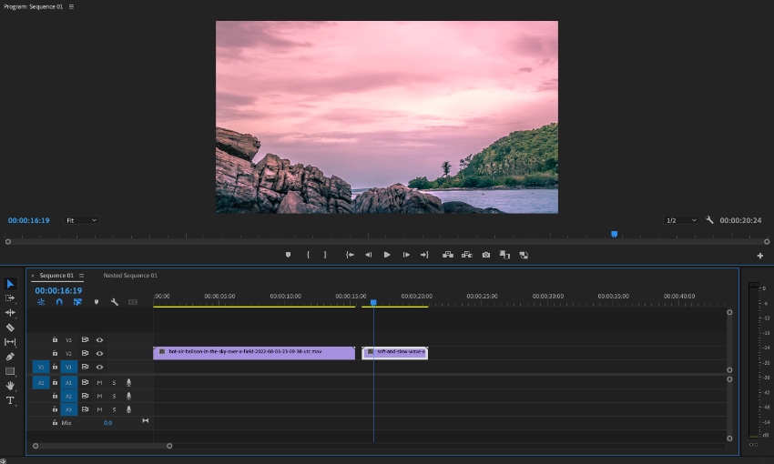Click the Mix volume value 0.0
The image size is (774, 464).
(107, 423)
